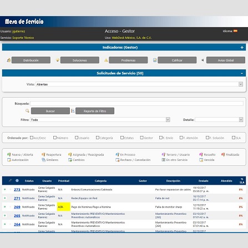The height and width of the screenshot is (248, 248).
Task: Click the Spanish flag language icon
Action: 235,31
